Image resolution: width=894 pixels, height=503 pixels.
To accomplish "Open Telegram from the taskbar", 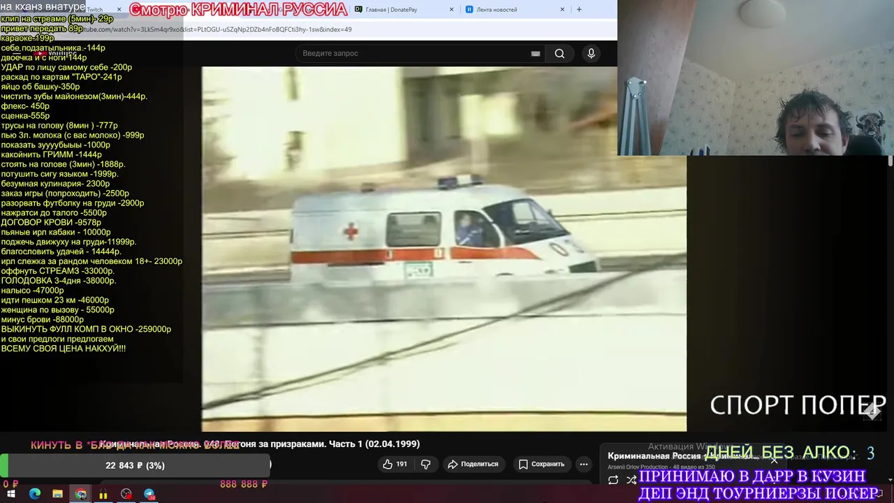I will pyautogui.click(x=149, y=494).
